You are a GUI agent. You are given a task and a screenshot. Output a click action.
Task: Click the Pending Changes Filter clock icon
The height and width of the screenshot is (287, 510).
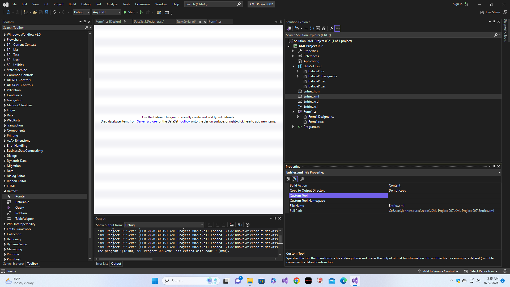point(297,28)
